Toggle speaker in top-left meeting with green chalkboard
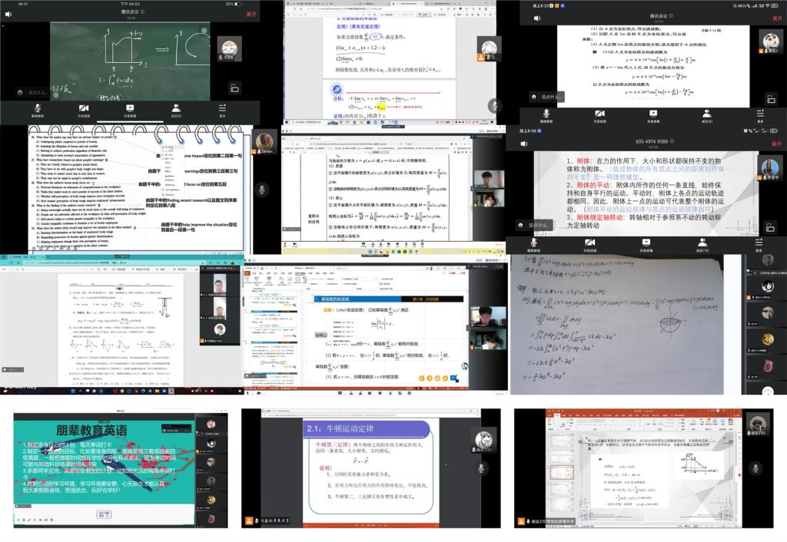Screen dimensions: 787x542 (10, 15)
